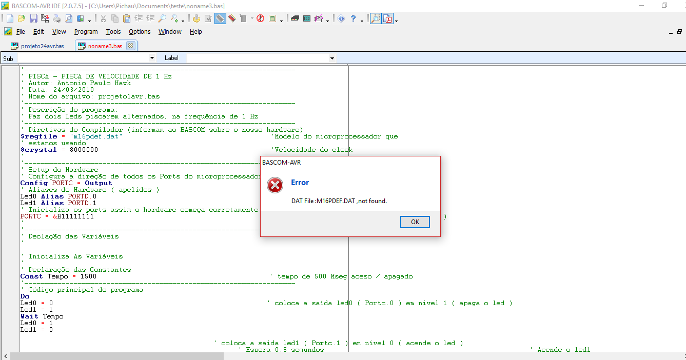Open the View menu
686x360 pixels.
click(x=59, y=32)
